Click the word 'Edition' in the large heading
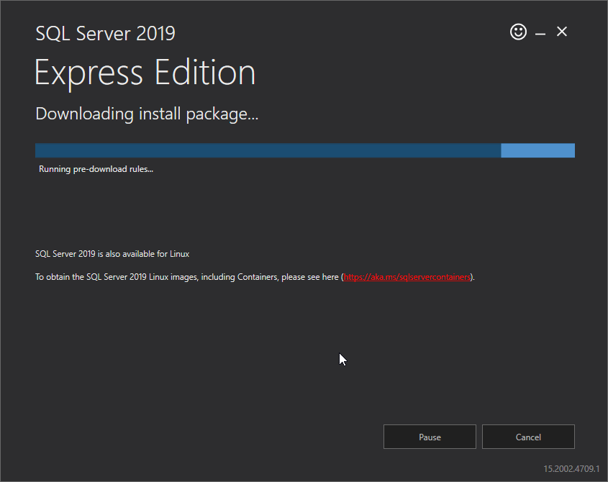 (x=205, y=72)
